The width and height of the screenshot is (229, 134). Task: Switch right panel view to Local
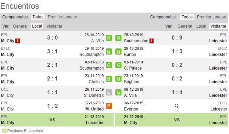[201, 26]
